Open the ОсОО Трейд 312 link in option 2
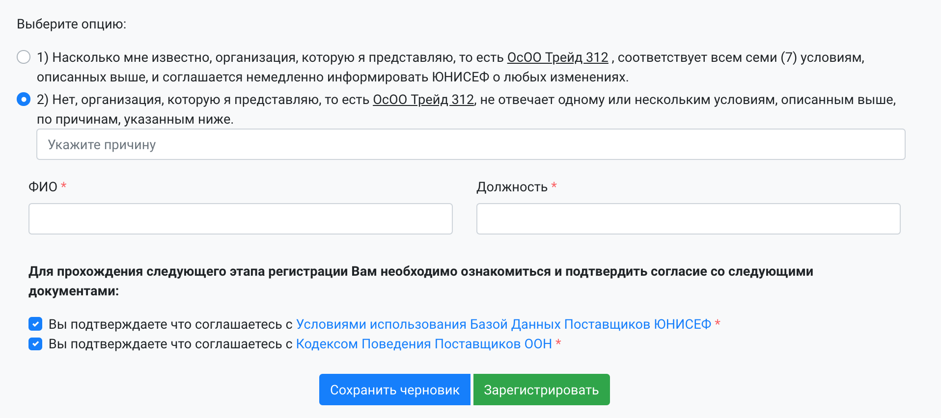The width and height of the screenshot is (941, 418). [423, 100]
